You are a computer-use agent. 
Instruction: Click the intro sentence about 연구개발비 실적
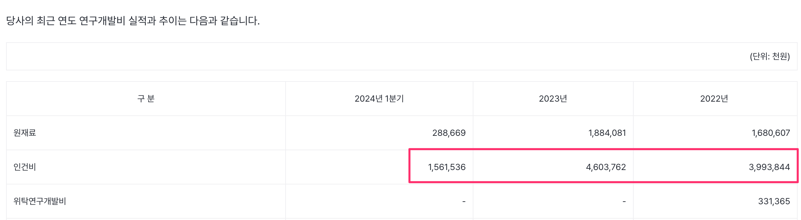(x=133, y=21)
